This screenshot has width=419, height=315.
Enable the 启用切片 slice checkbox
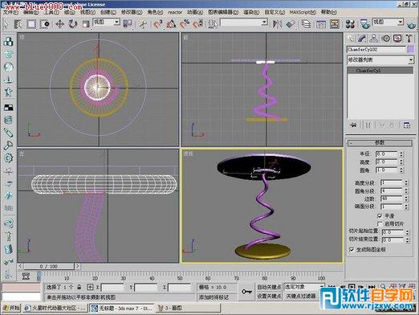(x=380, y=223)
